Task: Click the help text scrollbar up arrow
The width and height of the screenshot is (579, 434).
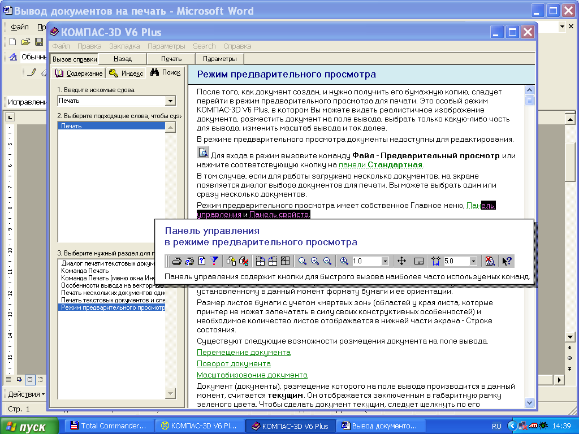Action: [x=529, y=90]
